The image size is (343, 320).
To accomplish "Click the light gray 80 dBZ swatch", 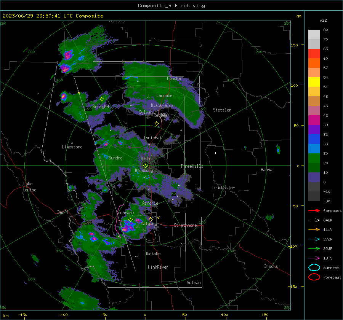I will [314, 34].
